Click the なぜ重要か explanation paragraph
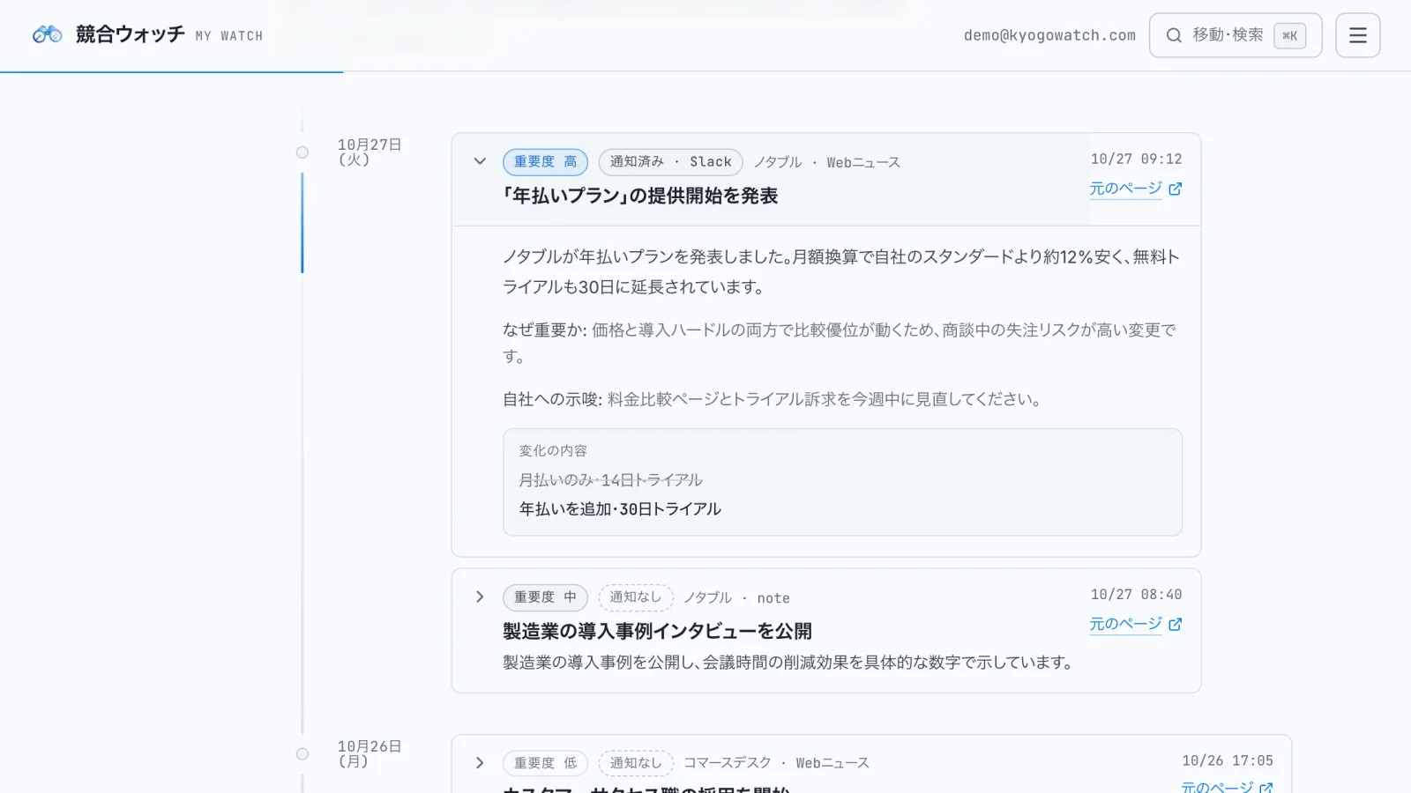The width and height of the screenshot is (1411, 793). click(x=841, y=343)
